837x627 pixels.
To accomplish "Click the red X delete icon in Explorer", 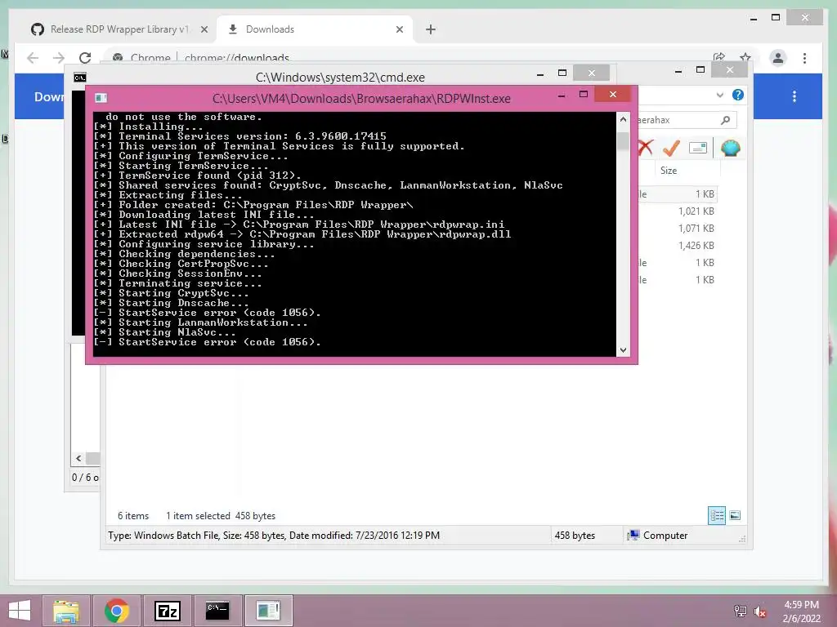I will 646,147.
